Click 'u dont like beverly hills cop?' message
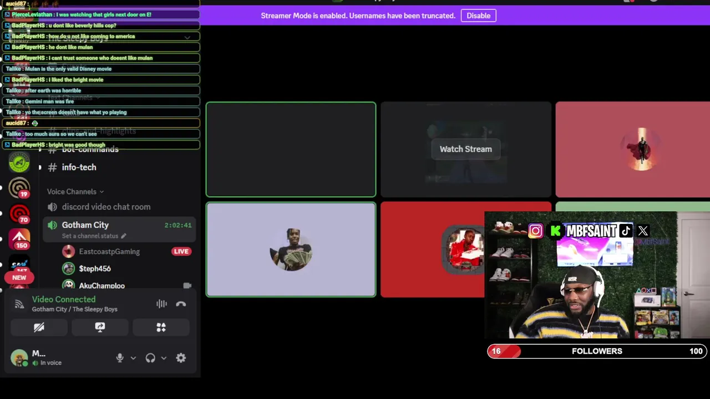This screenshot has height=399, width=710. pos(100,25)
